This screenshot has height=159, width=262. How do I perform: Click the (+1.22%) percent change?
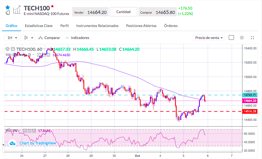tap(185, 14)
